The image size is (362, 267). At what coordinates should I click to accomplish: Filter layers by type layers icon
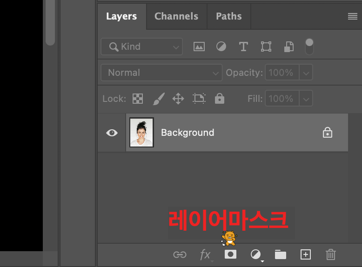243,47
